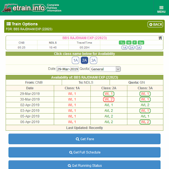Click the Date field showing 29-Mar-2019
Image resolution: width=169 pixels, height=169 pixels.
[x=68, y=69]
